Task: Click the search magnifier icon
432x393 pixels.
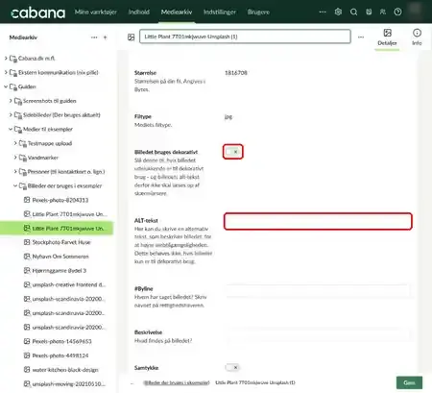Action: [353, 12]
